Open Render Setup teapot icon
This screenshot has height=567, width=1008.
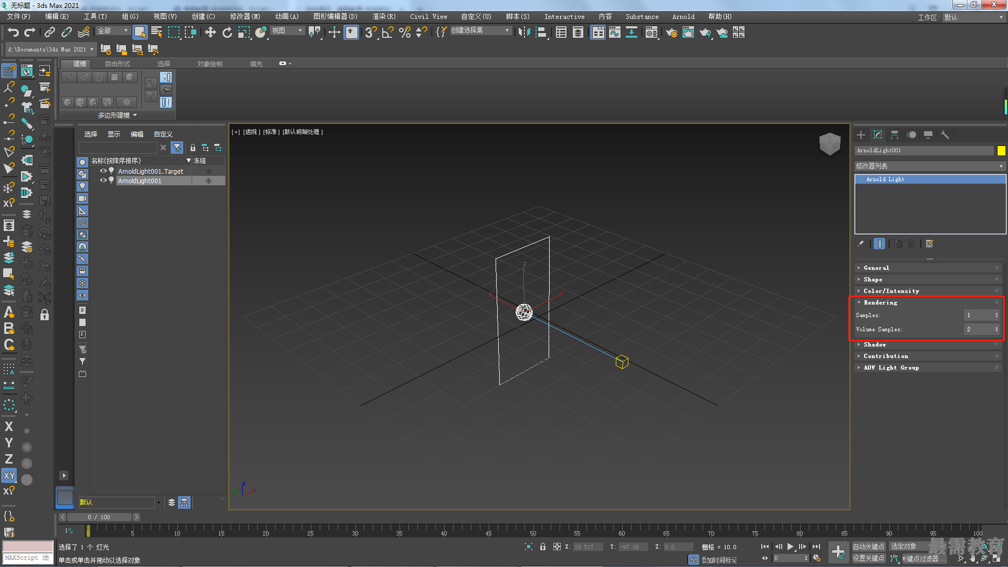671,33
